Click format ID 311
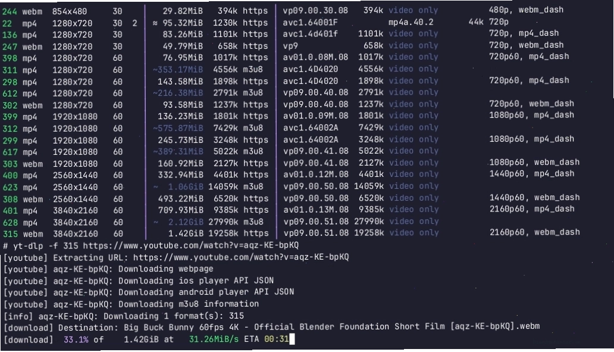Screen dimensions: 614x352 [x=10, y=70]
